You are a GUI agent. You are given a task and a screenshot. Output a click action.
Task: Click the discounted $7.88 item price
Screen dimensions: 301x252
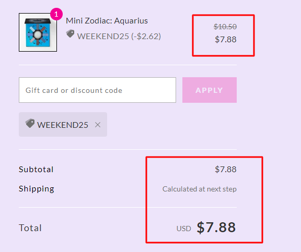click(226, 40)
